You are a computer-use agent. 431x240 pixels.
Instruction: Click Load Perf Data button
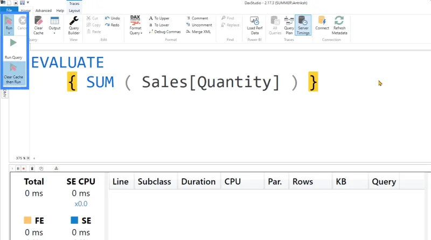pos(254,25)
